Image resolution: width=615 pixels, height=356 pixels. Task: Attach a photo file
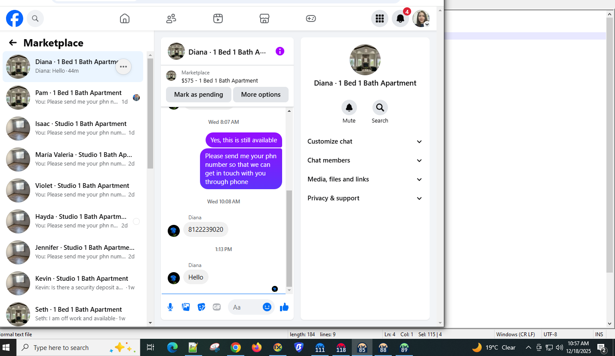point(186,307)
